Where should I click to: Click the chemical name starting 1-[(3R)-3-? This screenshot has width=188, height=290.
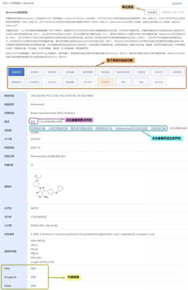(x=93, y=234)
